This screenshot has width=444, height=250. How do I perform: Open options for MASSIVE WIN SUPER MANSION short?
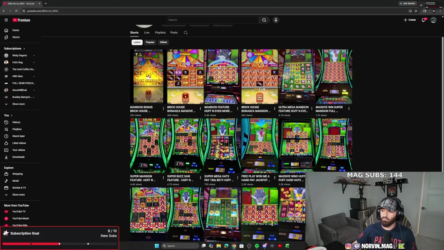[349, 109]
